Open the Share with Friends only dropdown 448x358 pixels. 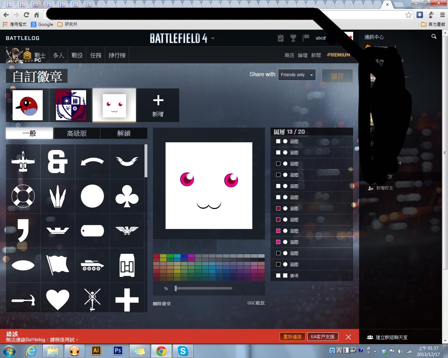[297, 75]
